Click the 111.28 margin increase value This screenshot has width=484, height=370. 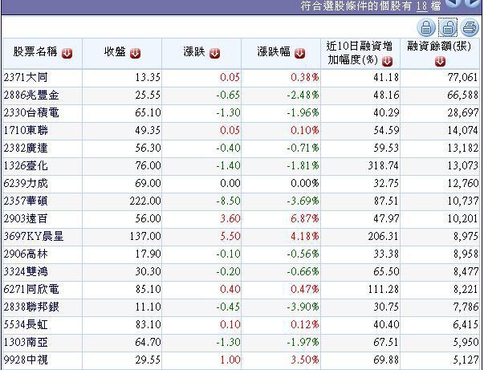click(x=383, y=290)
